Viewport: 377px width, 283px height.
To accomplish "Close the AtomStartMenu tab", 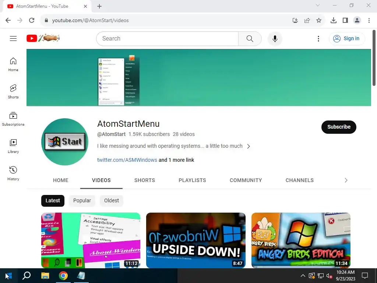I will coord(85,6).
